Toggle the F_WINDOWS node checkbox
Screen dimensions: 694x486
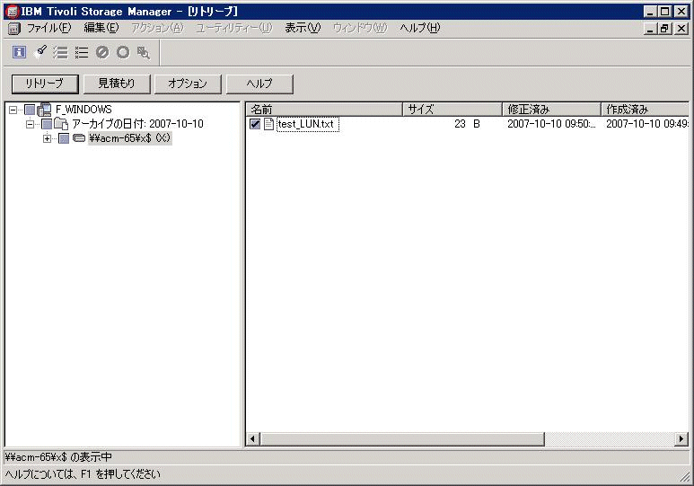(30, 110)
